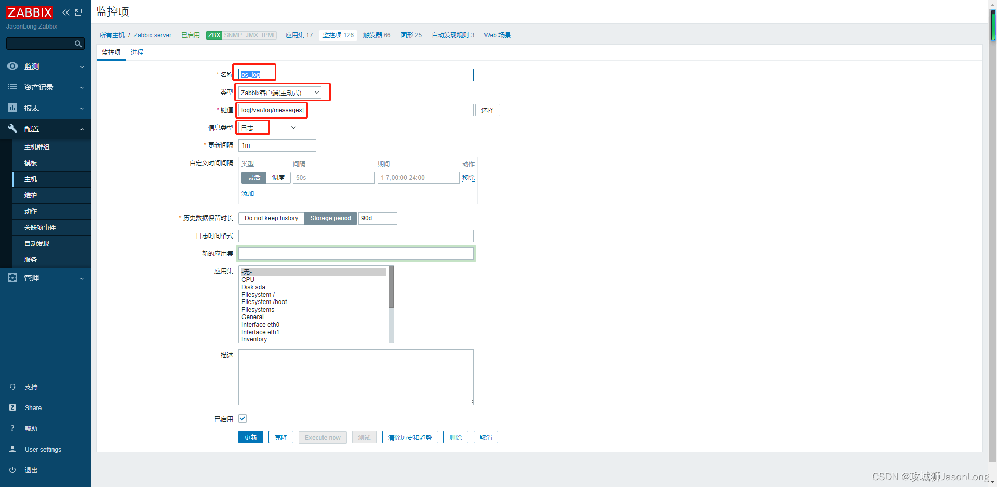Open the 触发器 66 link
997x487 pixels.
click(x=377, y=35)
